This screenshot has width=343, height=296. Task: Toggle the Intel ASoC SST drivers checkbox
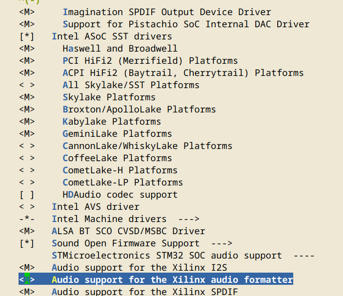[x=27, y=37]
